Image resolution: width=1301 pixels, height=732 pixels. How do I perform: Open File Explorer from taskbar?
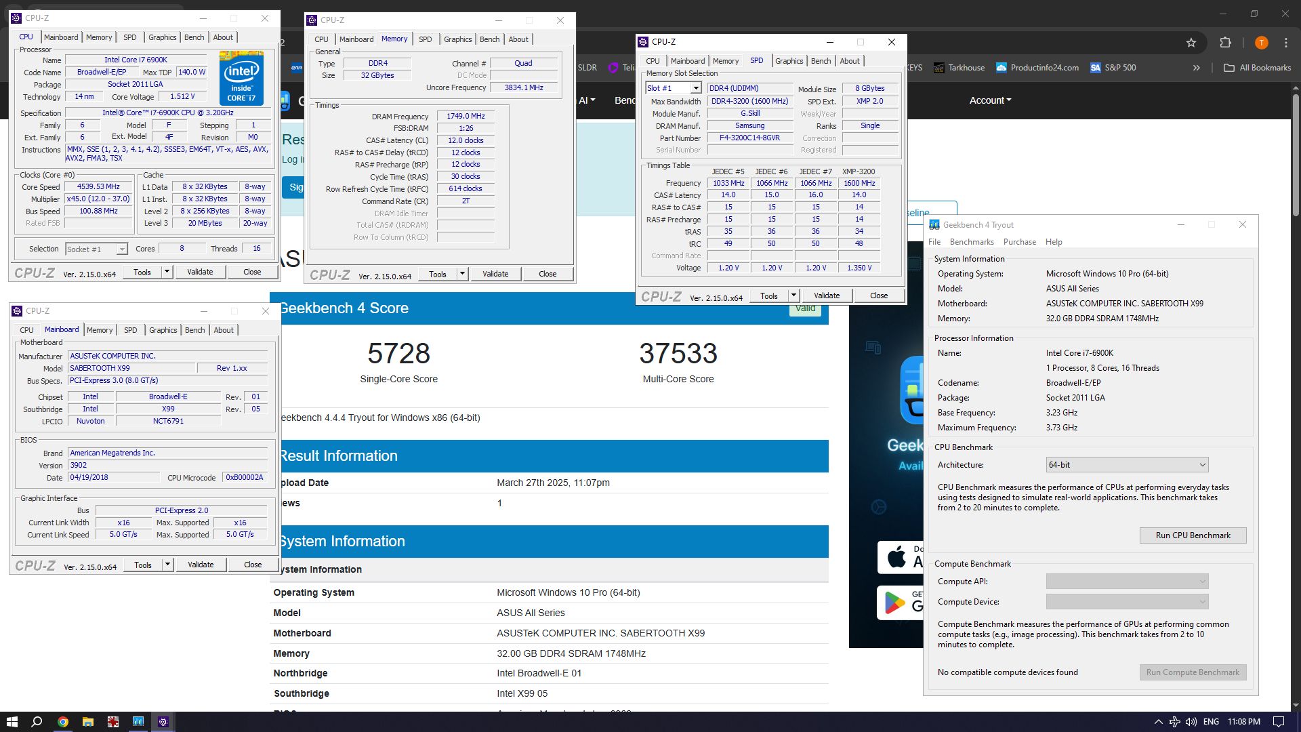tap(88, 722)
